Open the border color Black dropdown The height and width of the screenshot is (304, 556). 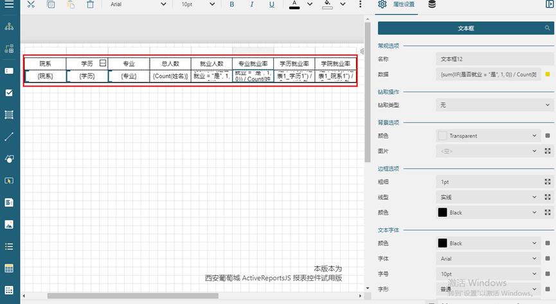click(x=489, y=213)
